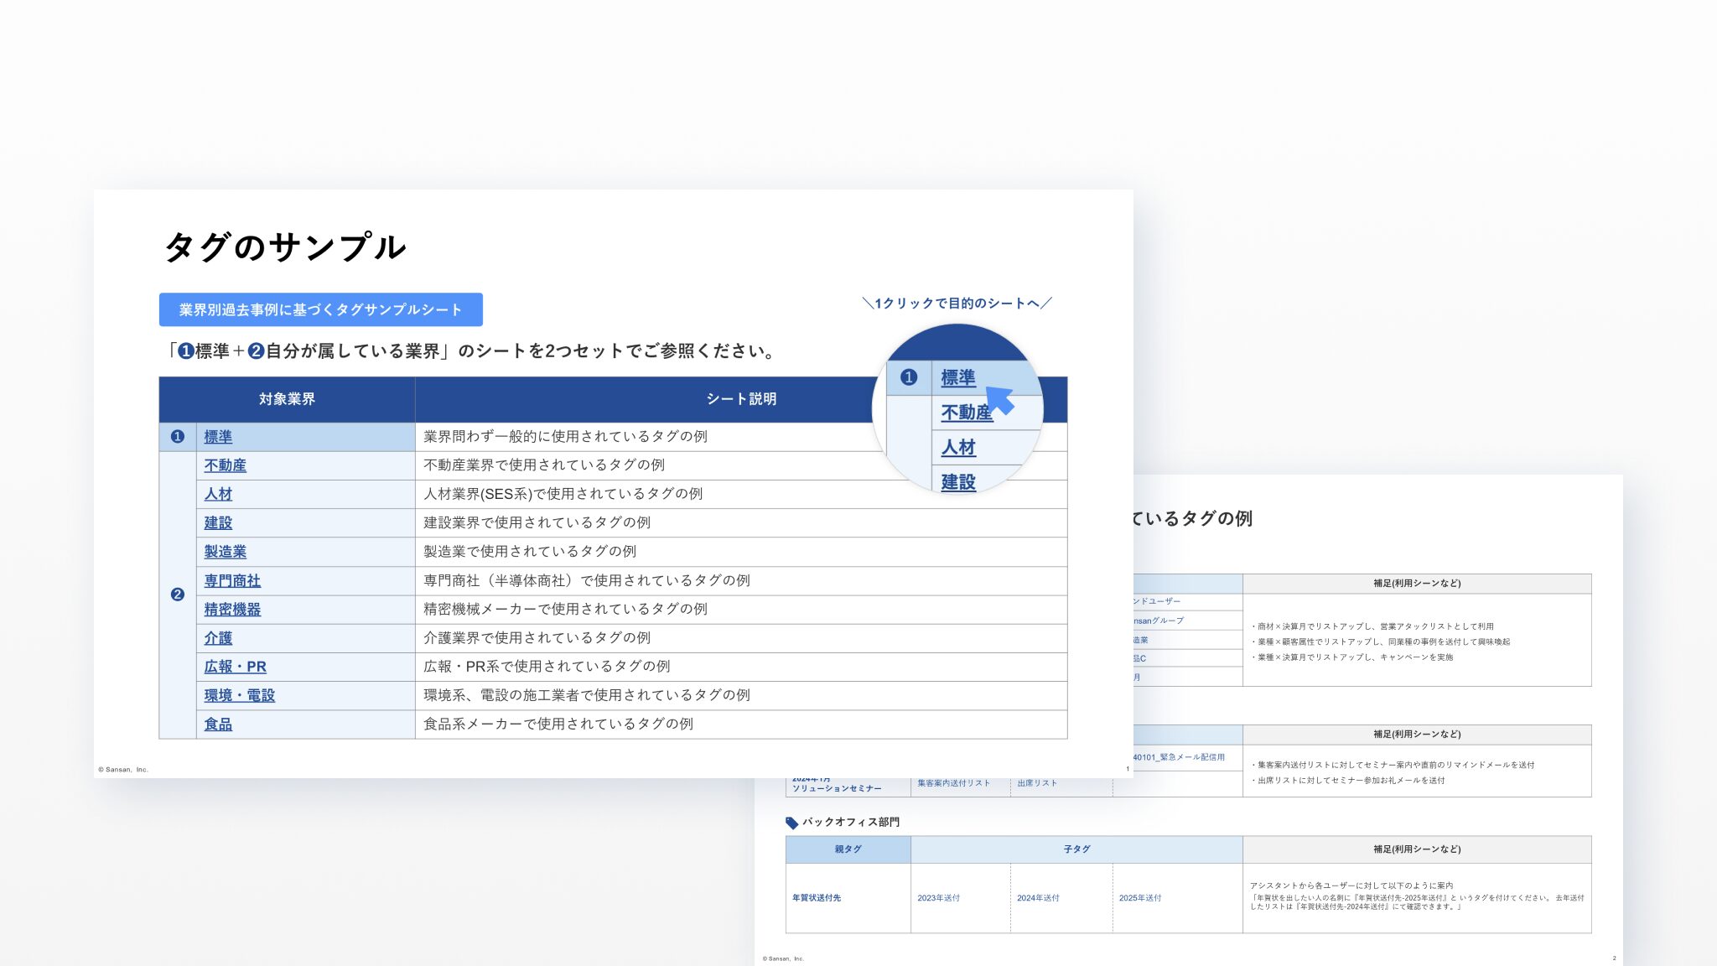Click the 対象業界 column header
This screenshot has width=1717, height=966.
click(x=287, y=399)
